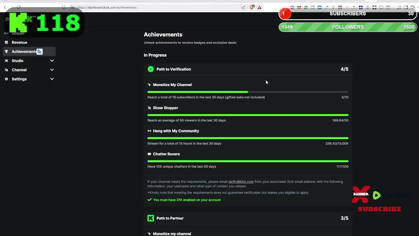The width and height of the screenshot is (419, 236).
Task: Click the Revenue bar-chart icon in sidebar
Action: click(x=6, y=42)
